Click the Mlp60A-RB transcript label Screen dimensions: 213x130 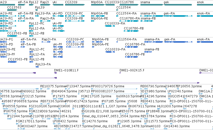(99, 13)
